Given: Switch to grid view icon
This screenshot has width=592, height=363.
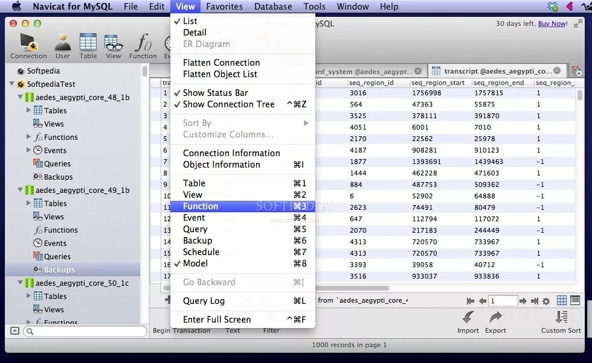Looking at the screenshot, I should (x=561, y=300).
